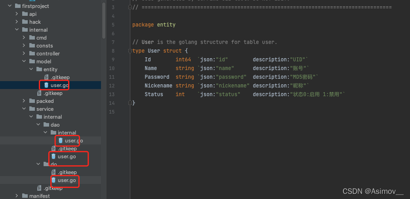Fold the User struct at line 8
The width and height of the screenshot is (410, 199).
pyautogui.click(x=130, y=51)
